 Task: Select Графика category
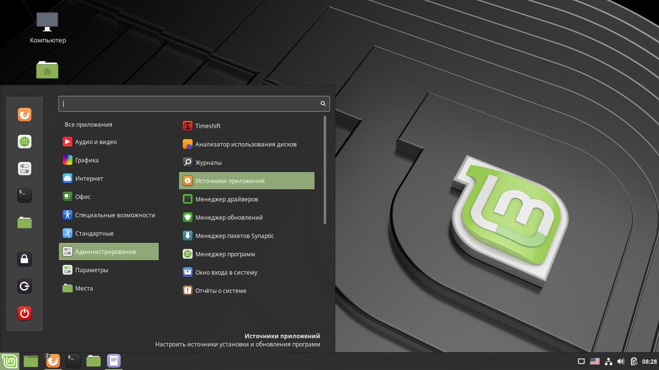[x=109, y=160]
